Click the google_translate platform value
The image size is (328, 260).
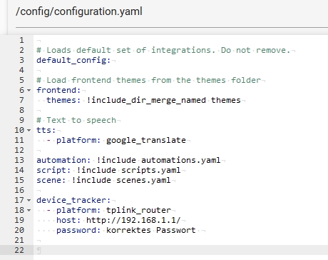tap(146, 140)
